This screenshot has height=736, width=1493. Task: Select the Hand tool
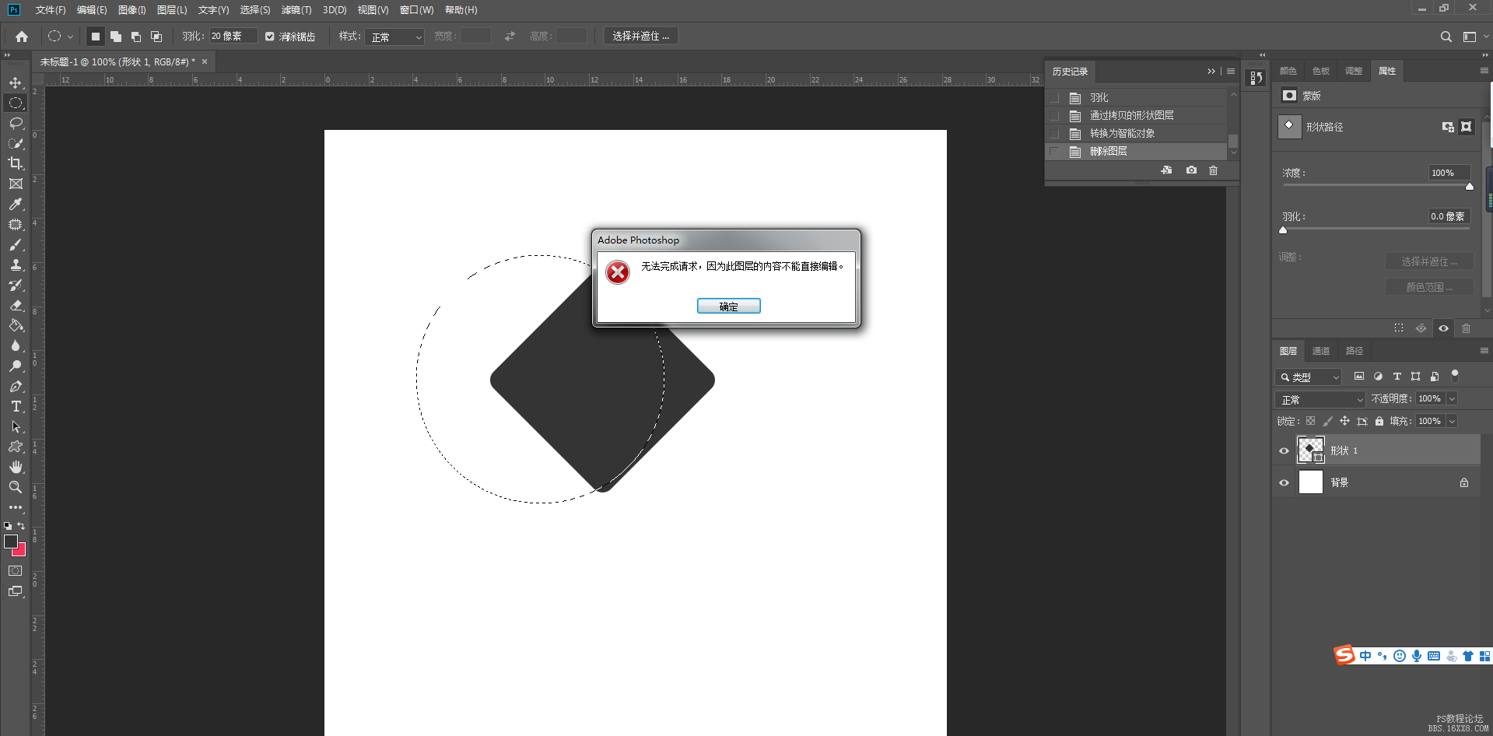tap(16, 467)
